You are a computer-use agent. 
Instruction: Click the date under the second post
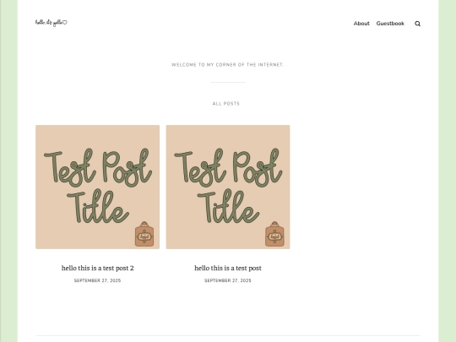pos(228,280)
